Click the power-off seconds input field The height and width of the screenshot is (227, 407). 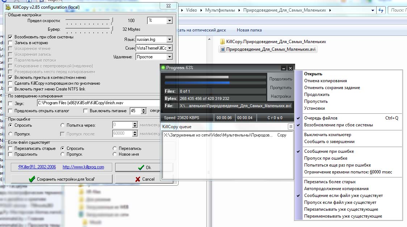[135, 111]
